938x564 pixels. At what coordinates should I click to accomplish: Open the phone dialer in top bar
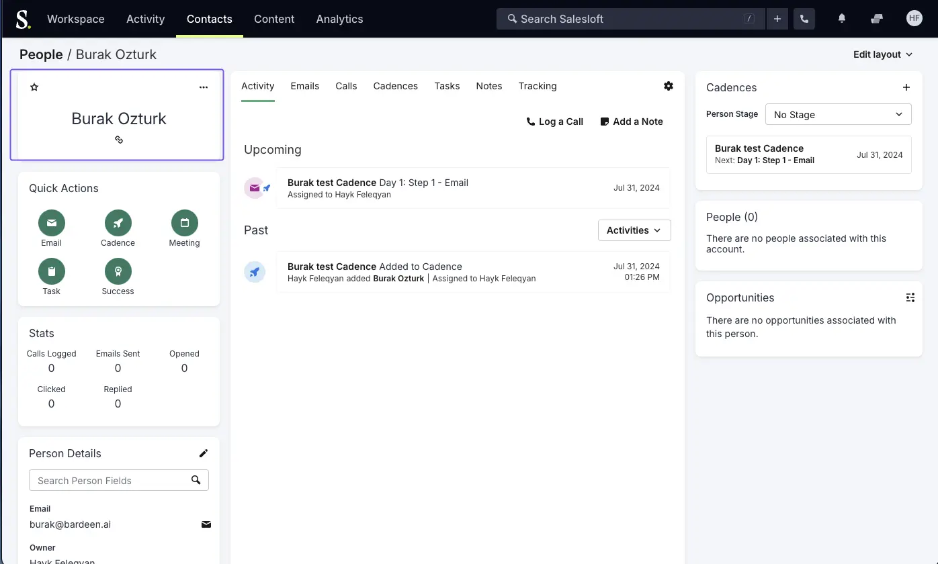pyautogui.click(x=804, y=19)
